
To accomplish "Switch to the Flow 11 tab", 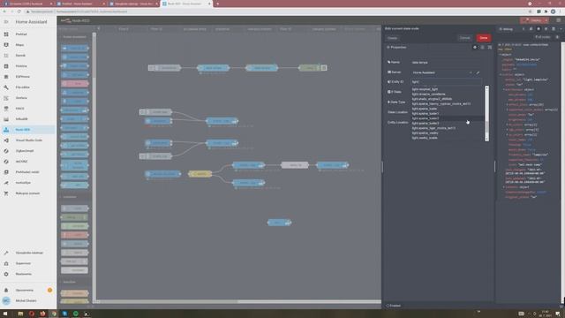I will tap(156, 29).
